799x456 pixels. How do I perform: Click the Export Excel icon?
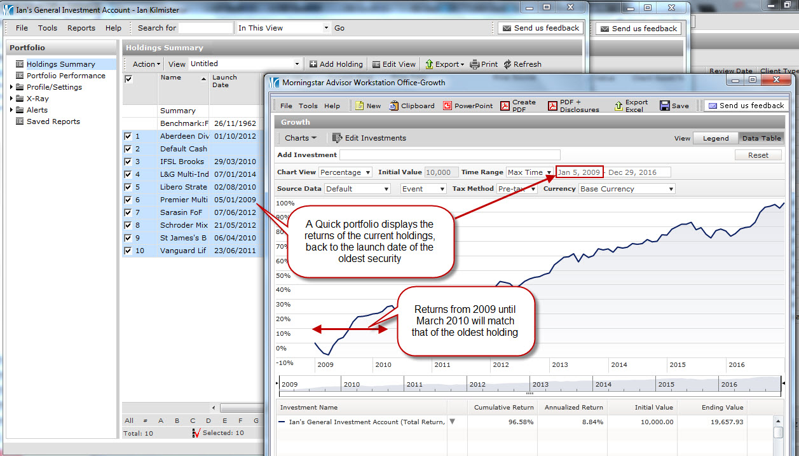[x=618, y=106]
